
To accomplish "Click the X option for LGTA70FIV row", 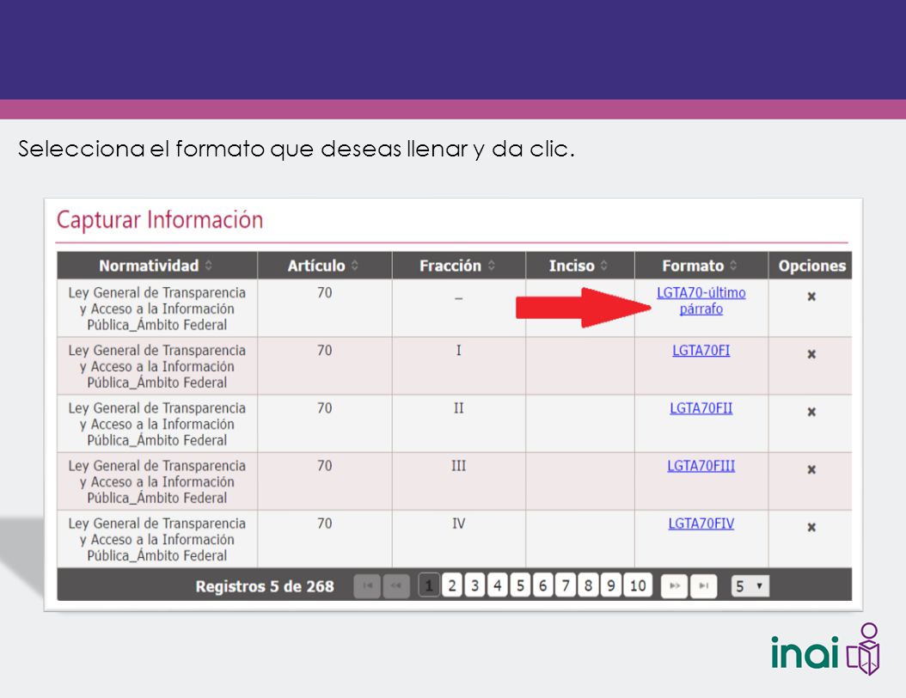I will point(811,528).
